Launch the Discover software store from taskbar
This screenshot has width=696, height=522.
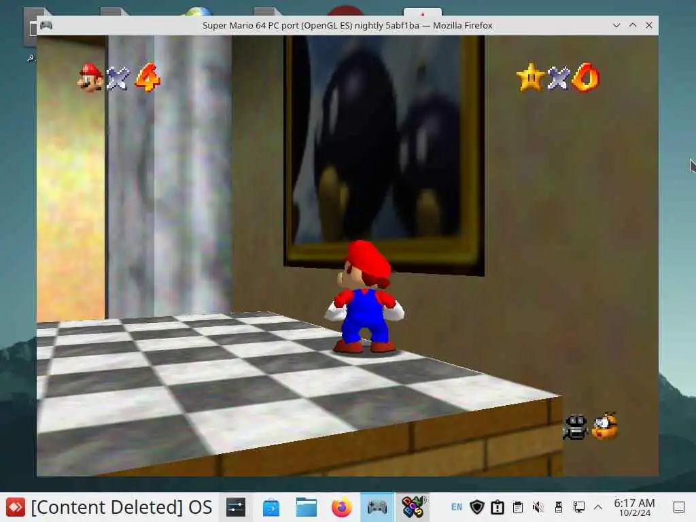click(x=271, y=507)
